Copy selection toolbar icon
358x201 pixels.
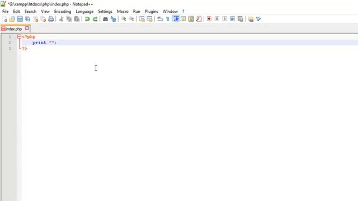[x=69, y=19]
